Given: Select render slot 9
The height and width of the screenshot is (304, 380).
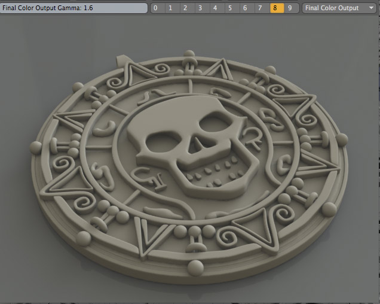Looking at the screenshot, I should pos(292,8).
